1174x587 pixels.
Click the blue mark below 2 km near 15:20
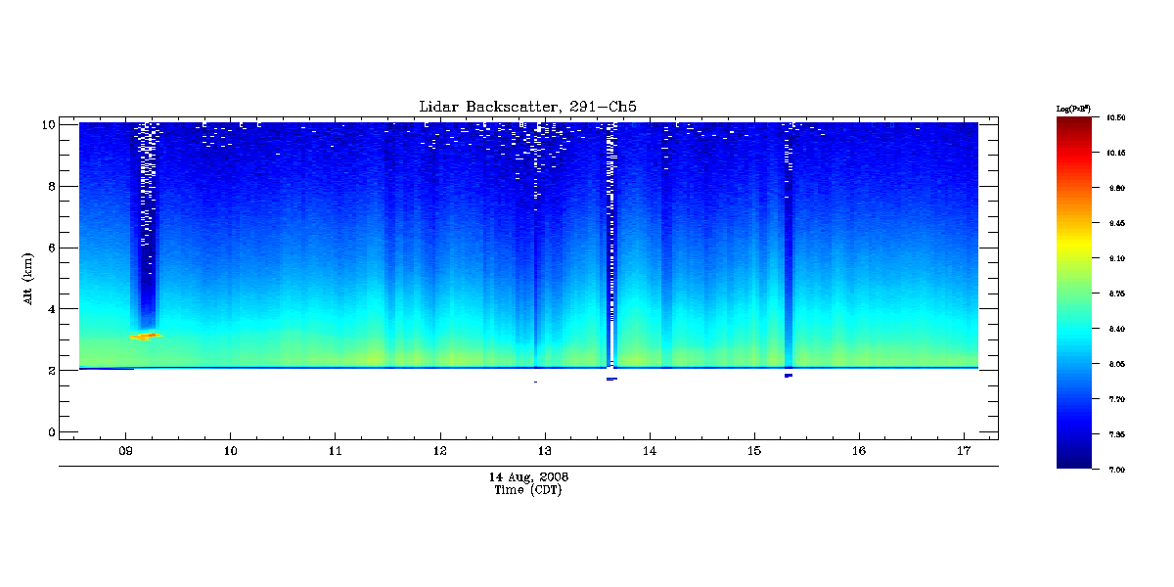coord(788,375)
